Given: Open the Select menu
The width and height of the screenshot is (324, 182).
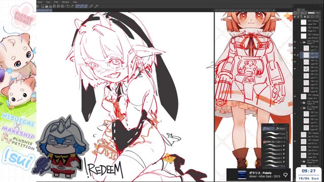Looking at the screenshot, I should coord(39,2).
